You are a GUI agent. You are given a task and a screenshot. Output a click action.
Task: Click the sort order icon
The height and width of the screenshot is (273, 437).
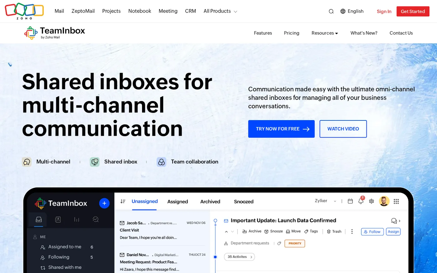pos(123,201)
